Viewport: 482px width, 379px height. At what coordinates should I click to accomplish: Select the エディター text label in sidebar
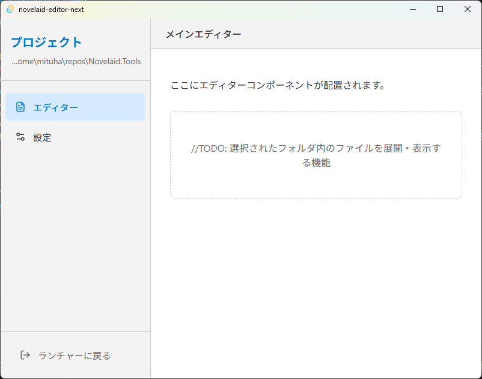tap(55, 107)
